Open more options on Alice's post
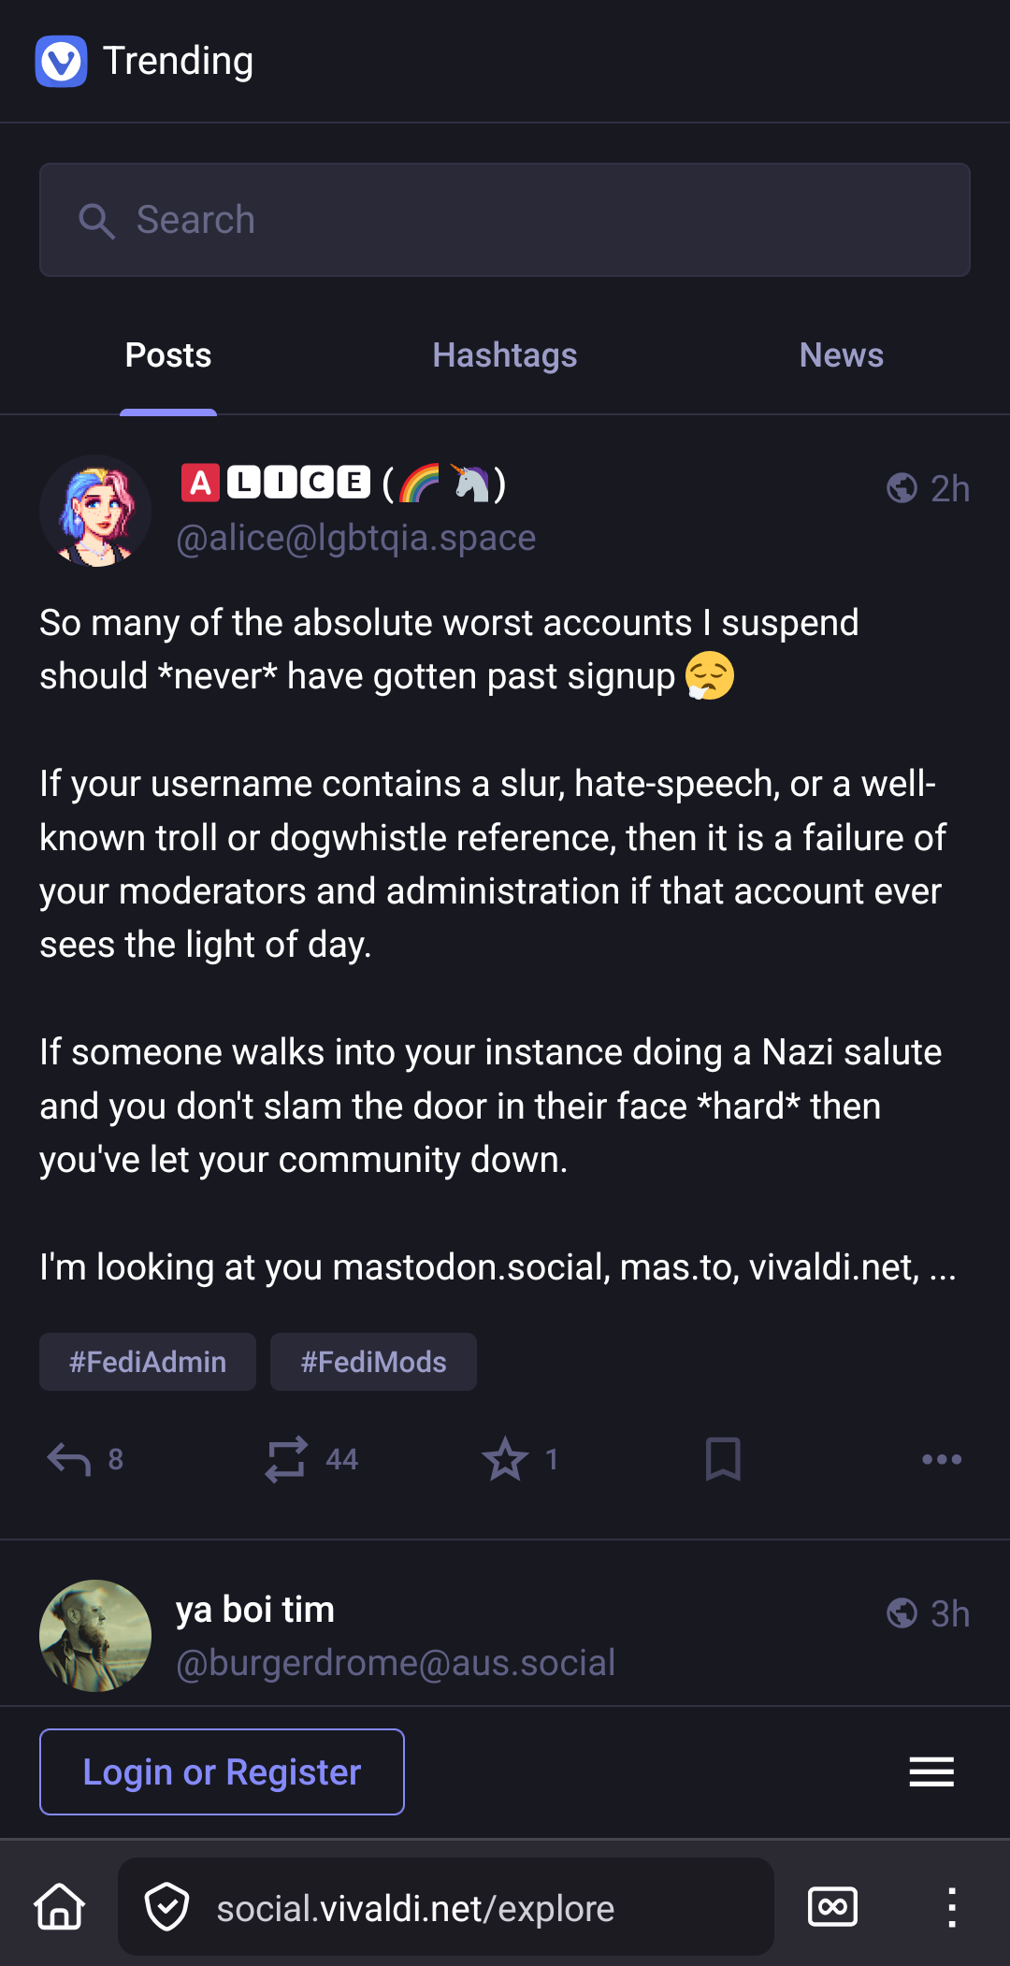 pyautogui.click(x=941, y=1459)
